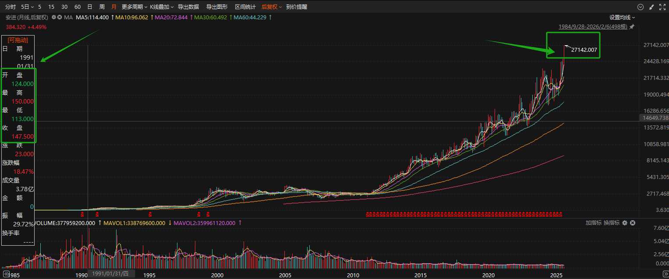Click the 安进(月线,后复权) chart title
This screenshot has height=279, width=669.
[x=27, y=17]
